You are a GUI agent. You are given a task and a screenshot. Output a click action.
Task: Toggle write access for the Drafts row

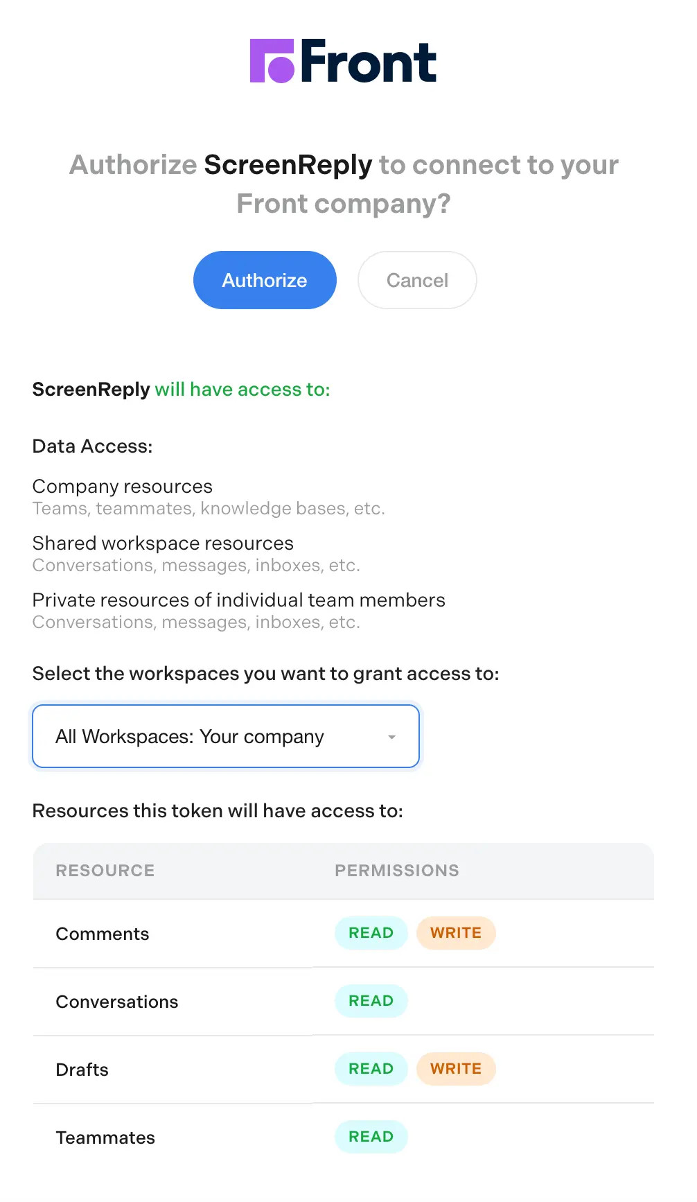pos(456,1068)
